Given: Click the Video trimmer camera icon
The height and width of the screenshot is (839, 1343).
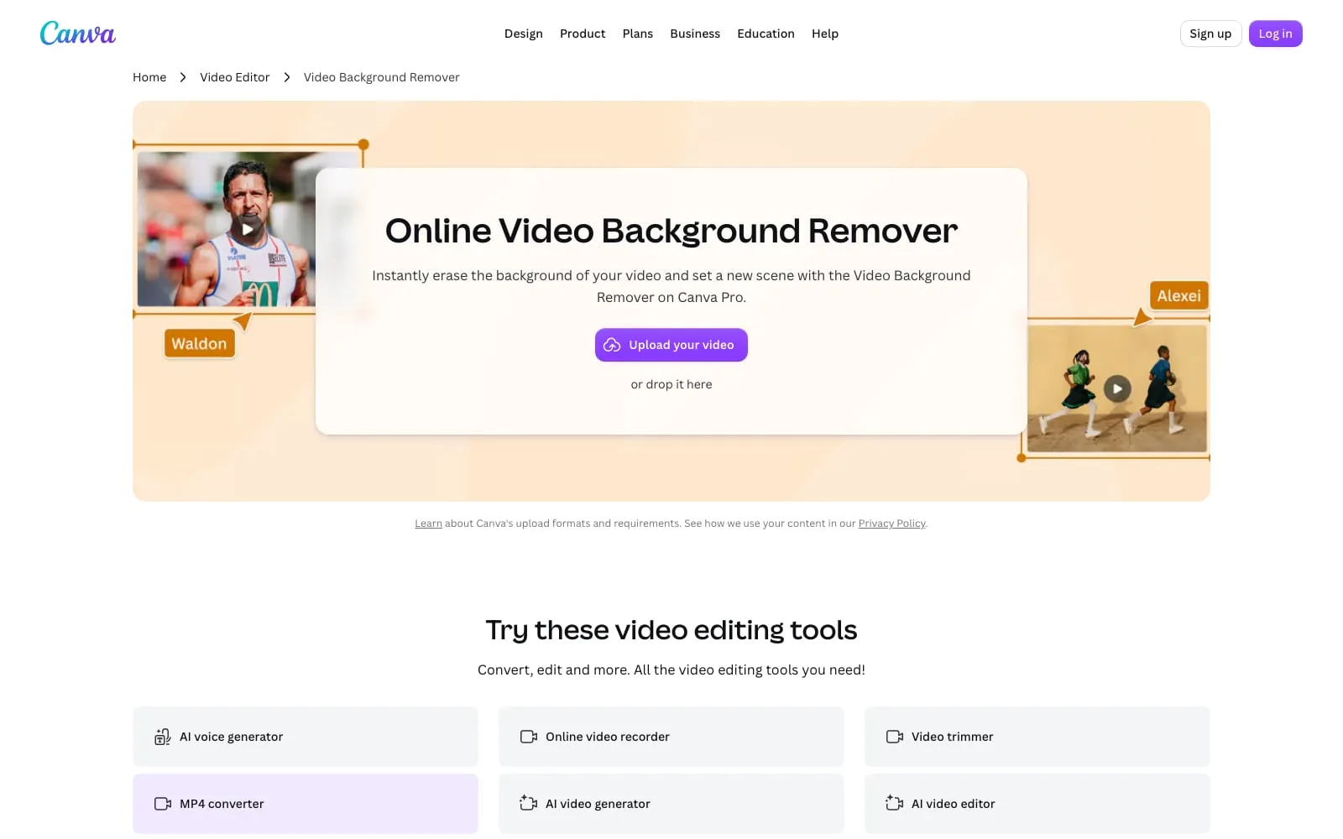Looking at the screenshot, I should pyautogui.click(x=895, y=737).
